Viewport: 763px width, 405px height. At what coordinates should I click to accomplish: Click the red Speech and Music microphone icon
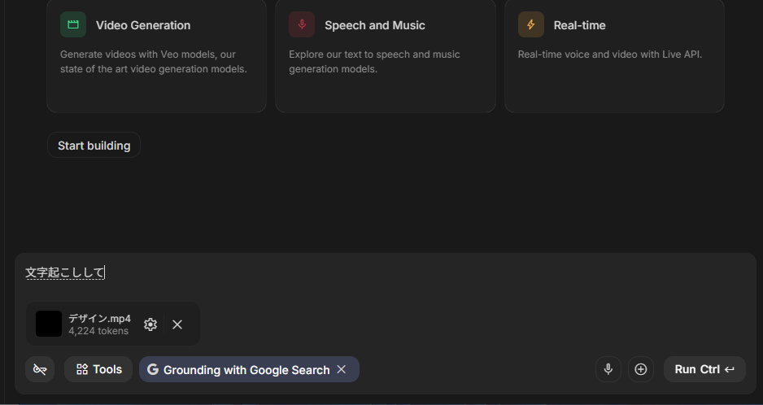pyautogui.click(x=302, y=24)
